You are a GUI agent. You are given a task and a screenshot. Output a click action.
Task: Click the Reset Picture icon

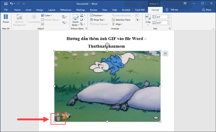tap(64, 23)
